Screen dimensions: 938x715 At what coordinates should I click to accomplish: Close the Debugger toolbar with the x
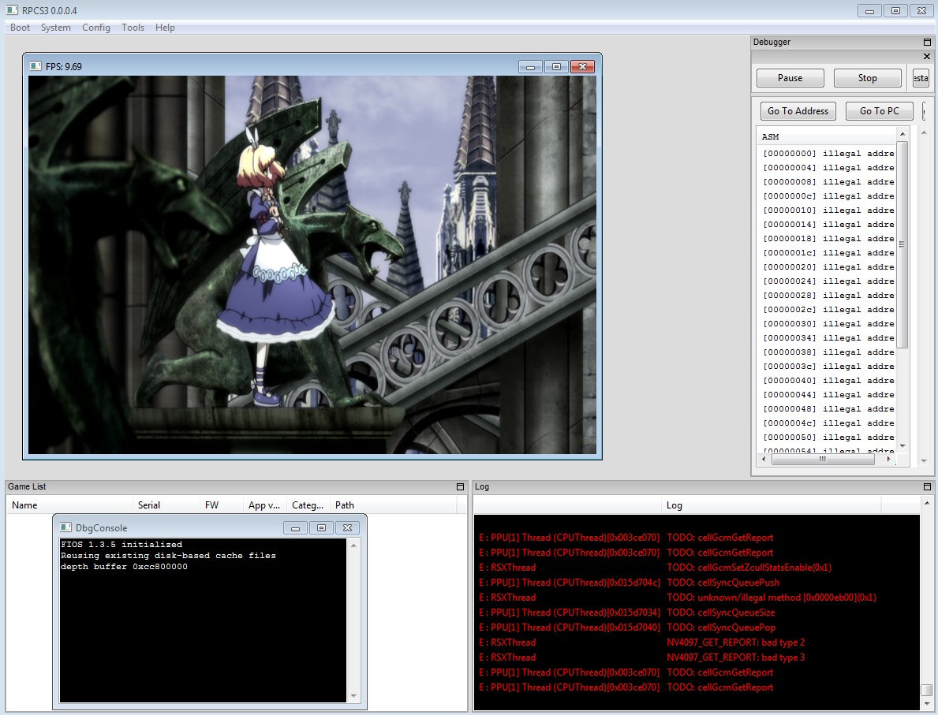927,56
